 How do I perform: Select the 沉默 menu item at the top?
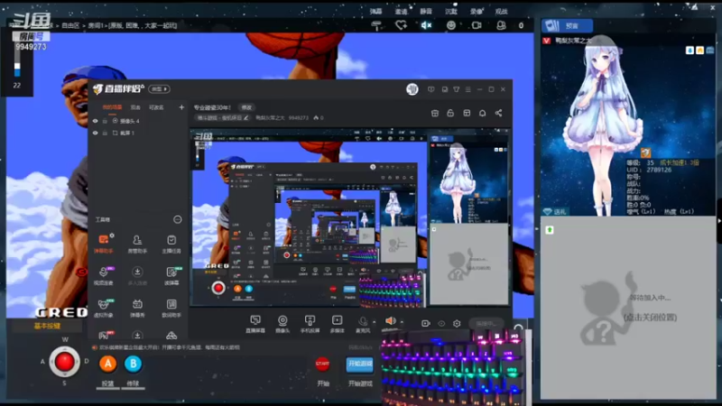[x=450, y=12]
